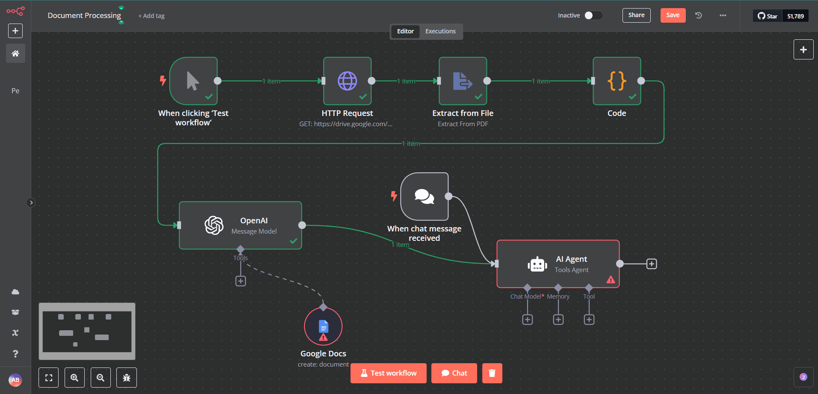Open the OpenAI Message Model node
Image resolution: width=818 pixels, height=394 pixels.
tap(240, 225)
